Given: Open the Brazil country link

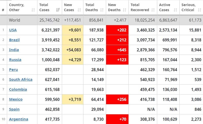Looking at the screenshot, I should pyautogui.click(x=14, y=40).
